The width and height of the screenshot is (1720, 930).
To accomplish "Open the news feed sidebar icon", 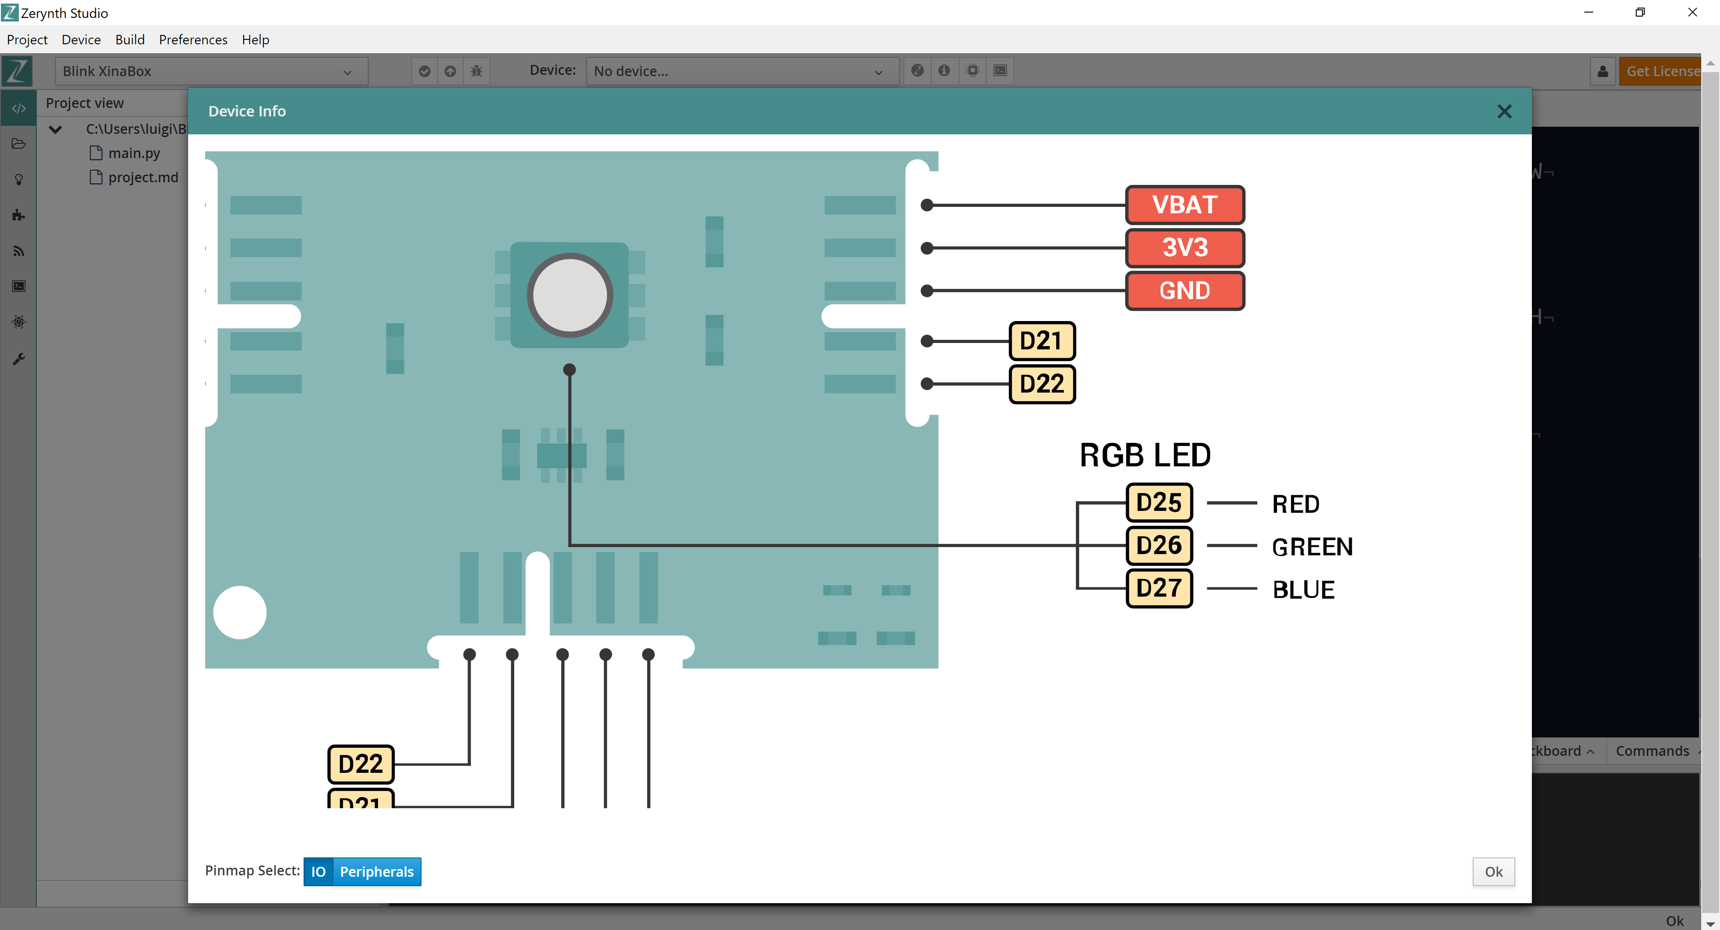I will (x=19, y=251).
